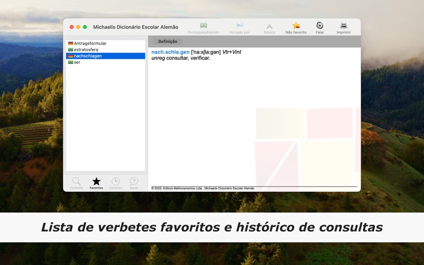Image resolution: width=424 pixels, height=265 pixels.
Task: Print the entry with Imprimir
Action: point(343,28)
